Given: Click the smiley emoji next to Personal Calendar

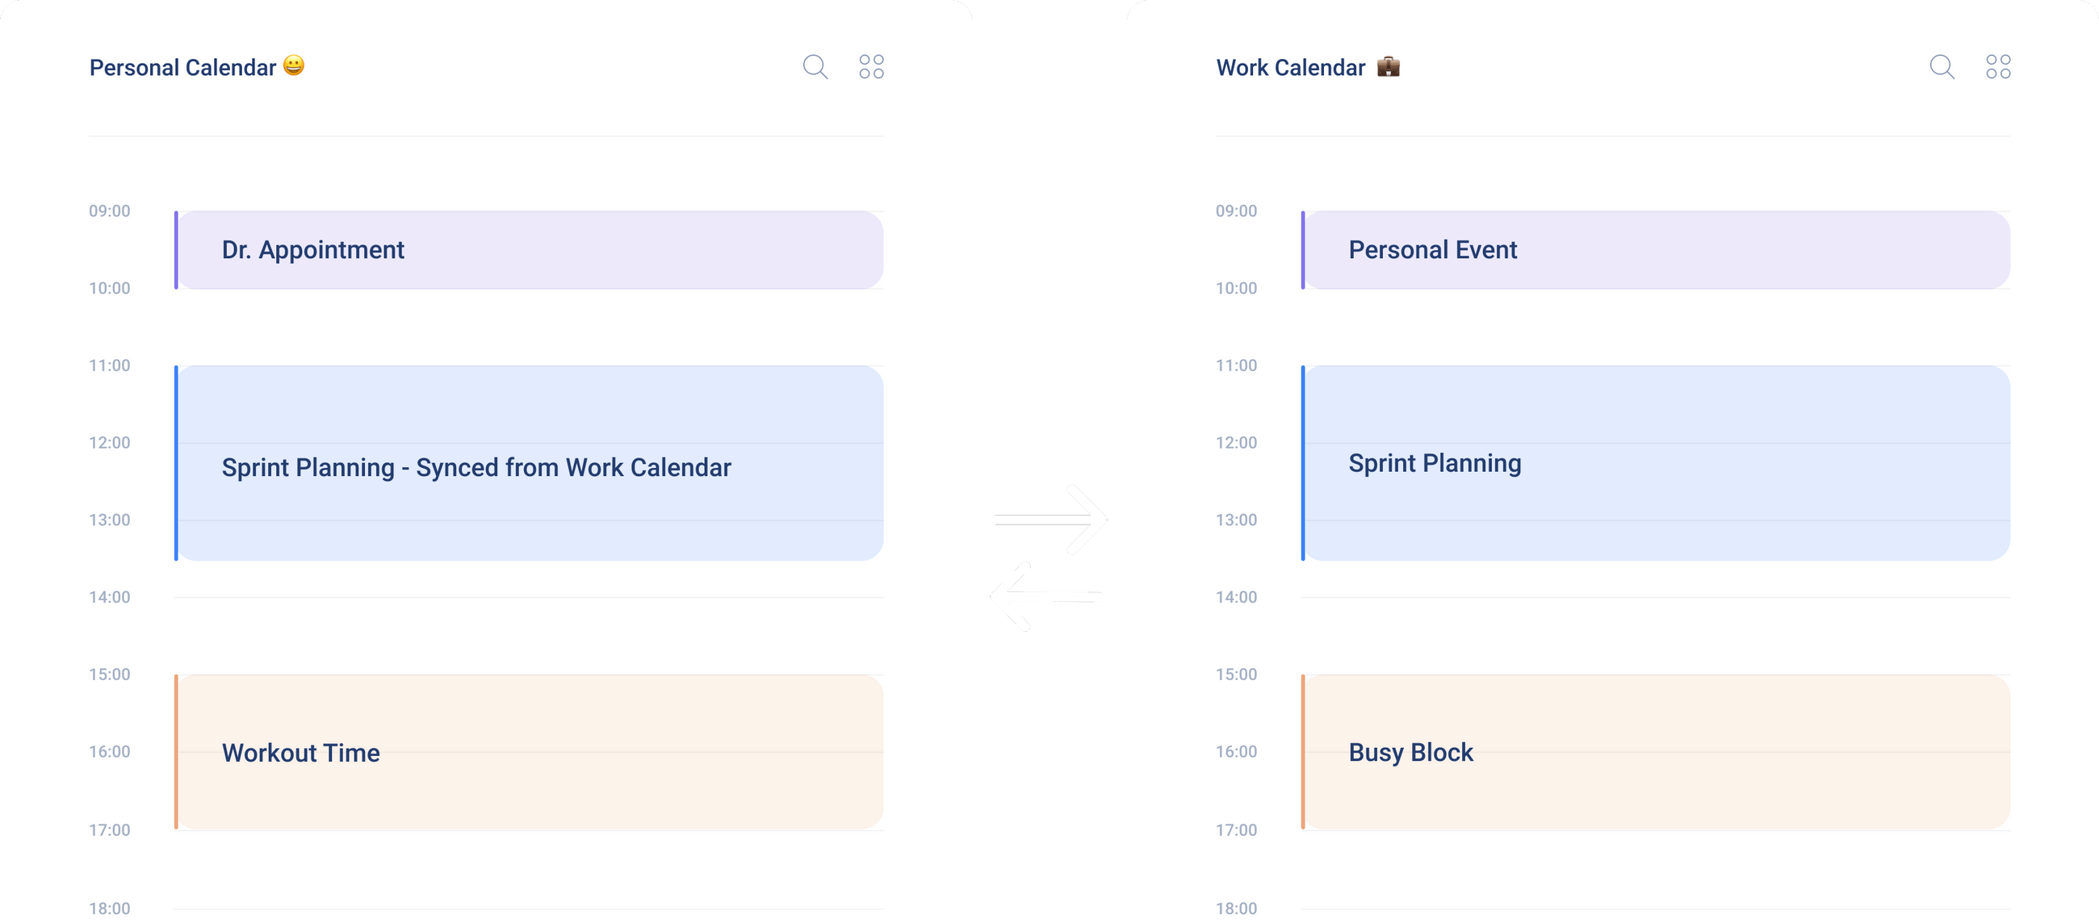Looking at the screenshot, I should point(293,65).
